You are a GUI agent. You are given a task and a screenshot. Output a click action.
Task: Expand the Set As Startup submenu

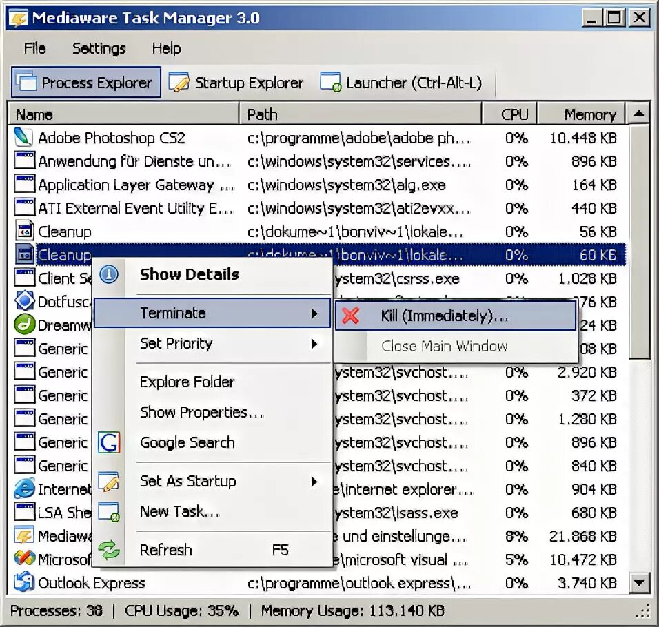(x=212, y=481)
